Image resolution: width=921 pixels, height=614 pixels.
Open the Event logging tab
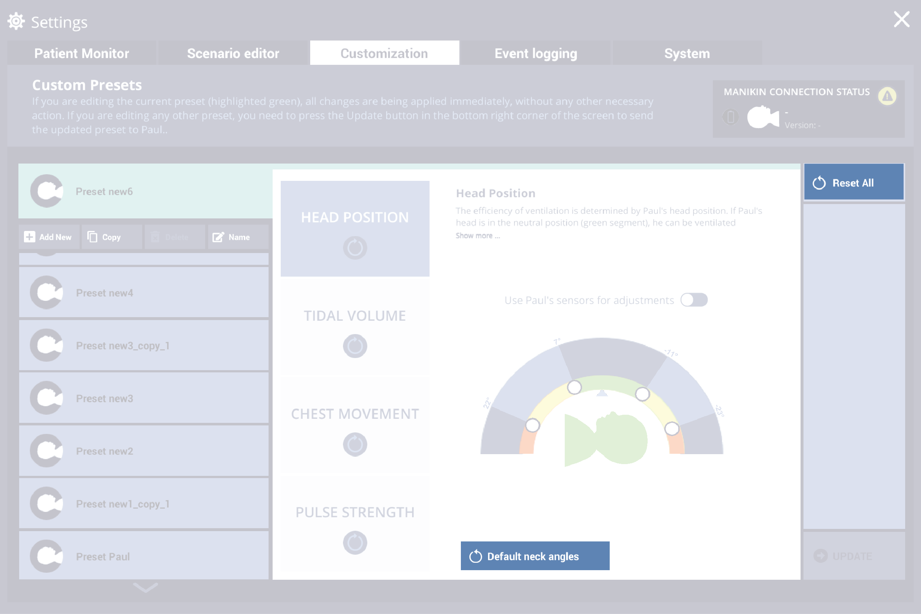[536, 53]
